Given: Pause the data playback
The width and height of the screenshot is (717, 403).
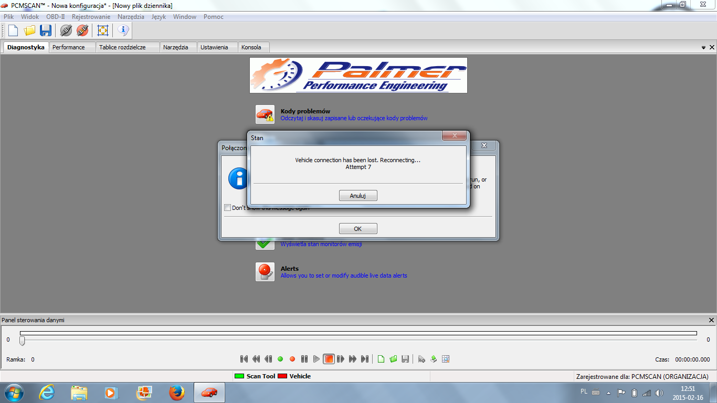Looking at the screenshot, I should click(x=304, y=359).
